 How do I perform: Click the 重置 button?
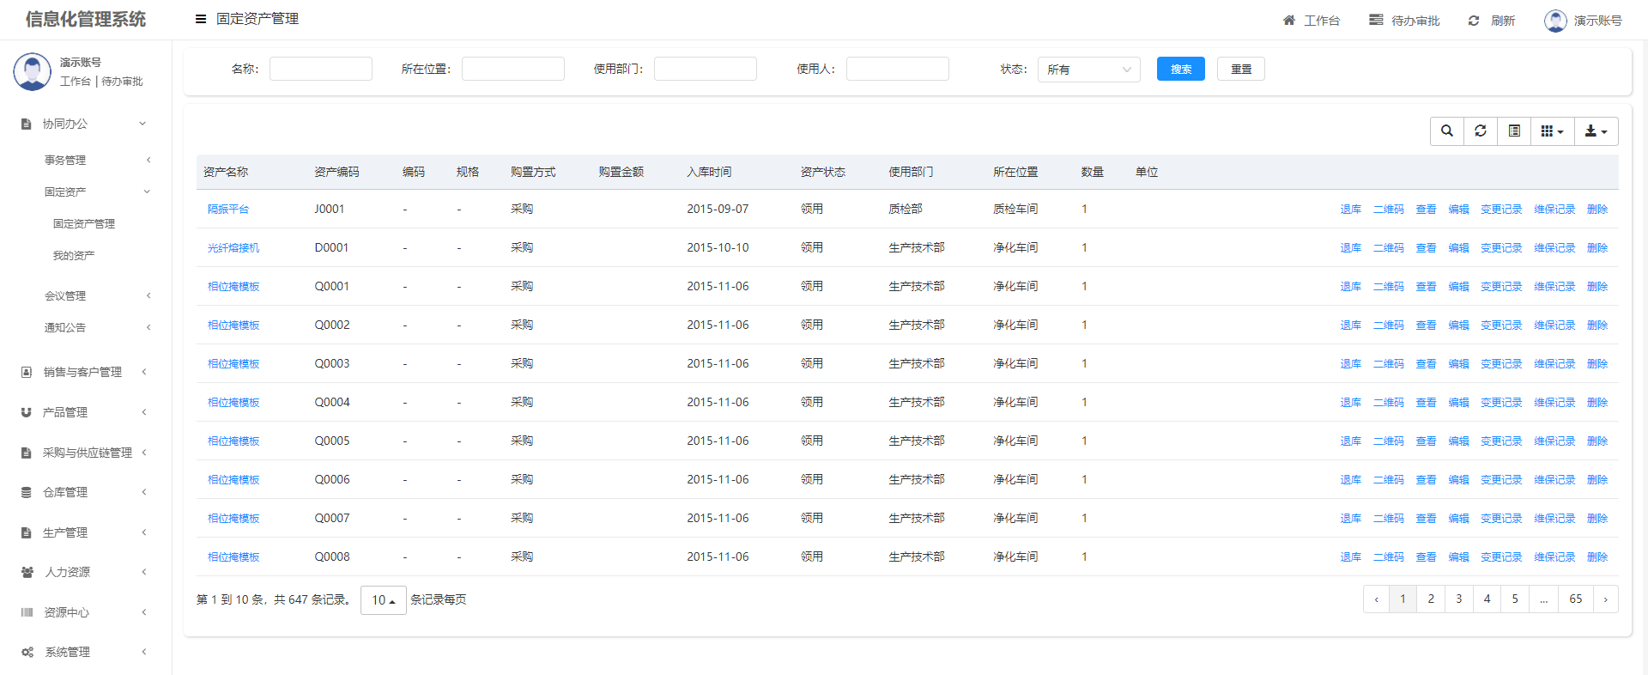1240,70
